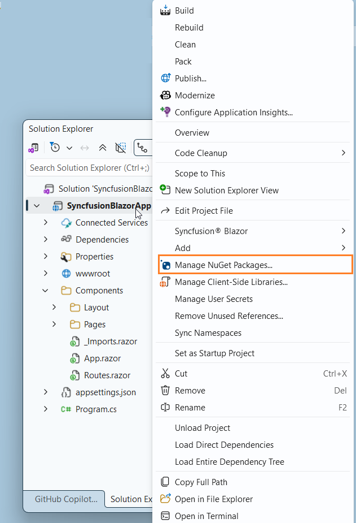Screen dimensions: 356x523
Task: Click the Publish globe icon in the menu
Action: [x=165, y=78]
